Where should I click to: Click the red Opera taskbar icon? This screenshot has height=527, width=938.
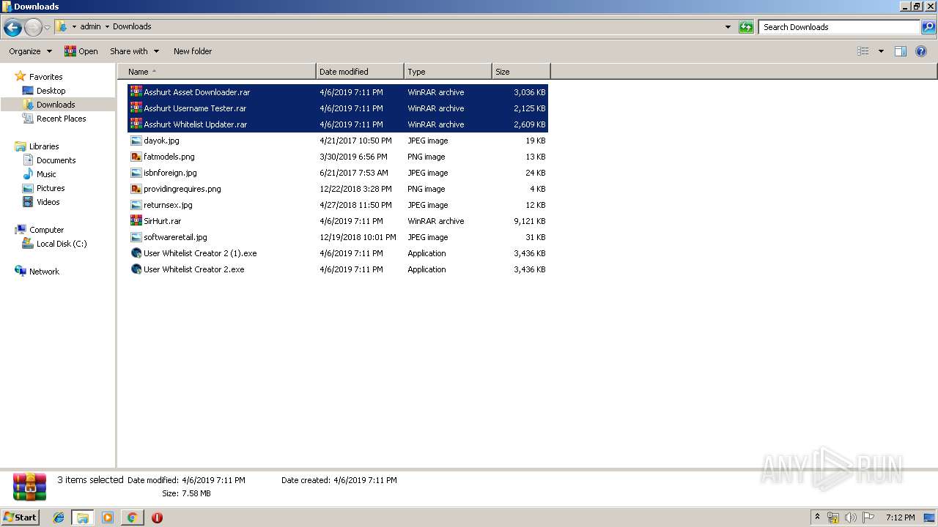[157, 517]
